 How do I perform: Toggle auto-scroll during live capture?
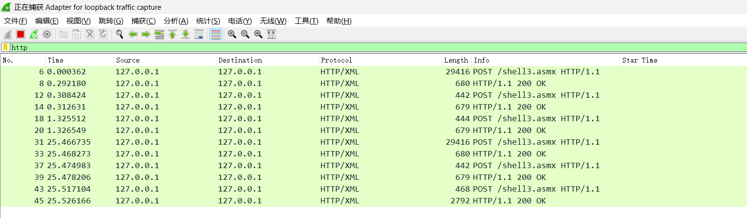point(199,34)
